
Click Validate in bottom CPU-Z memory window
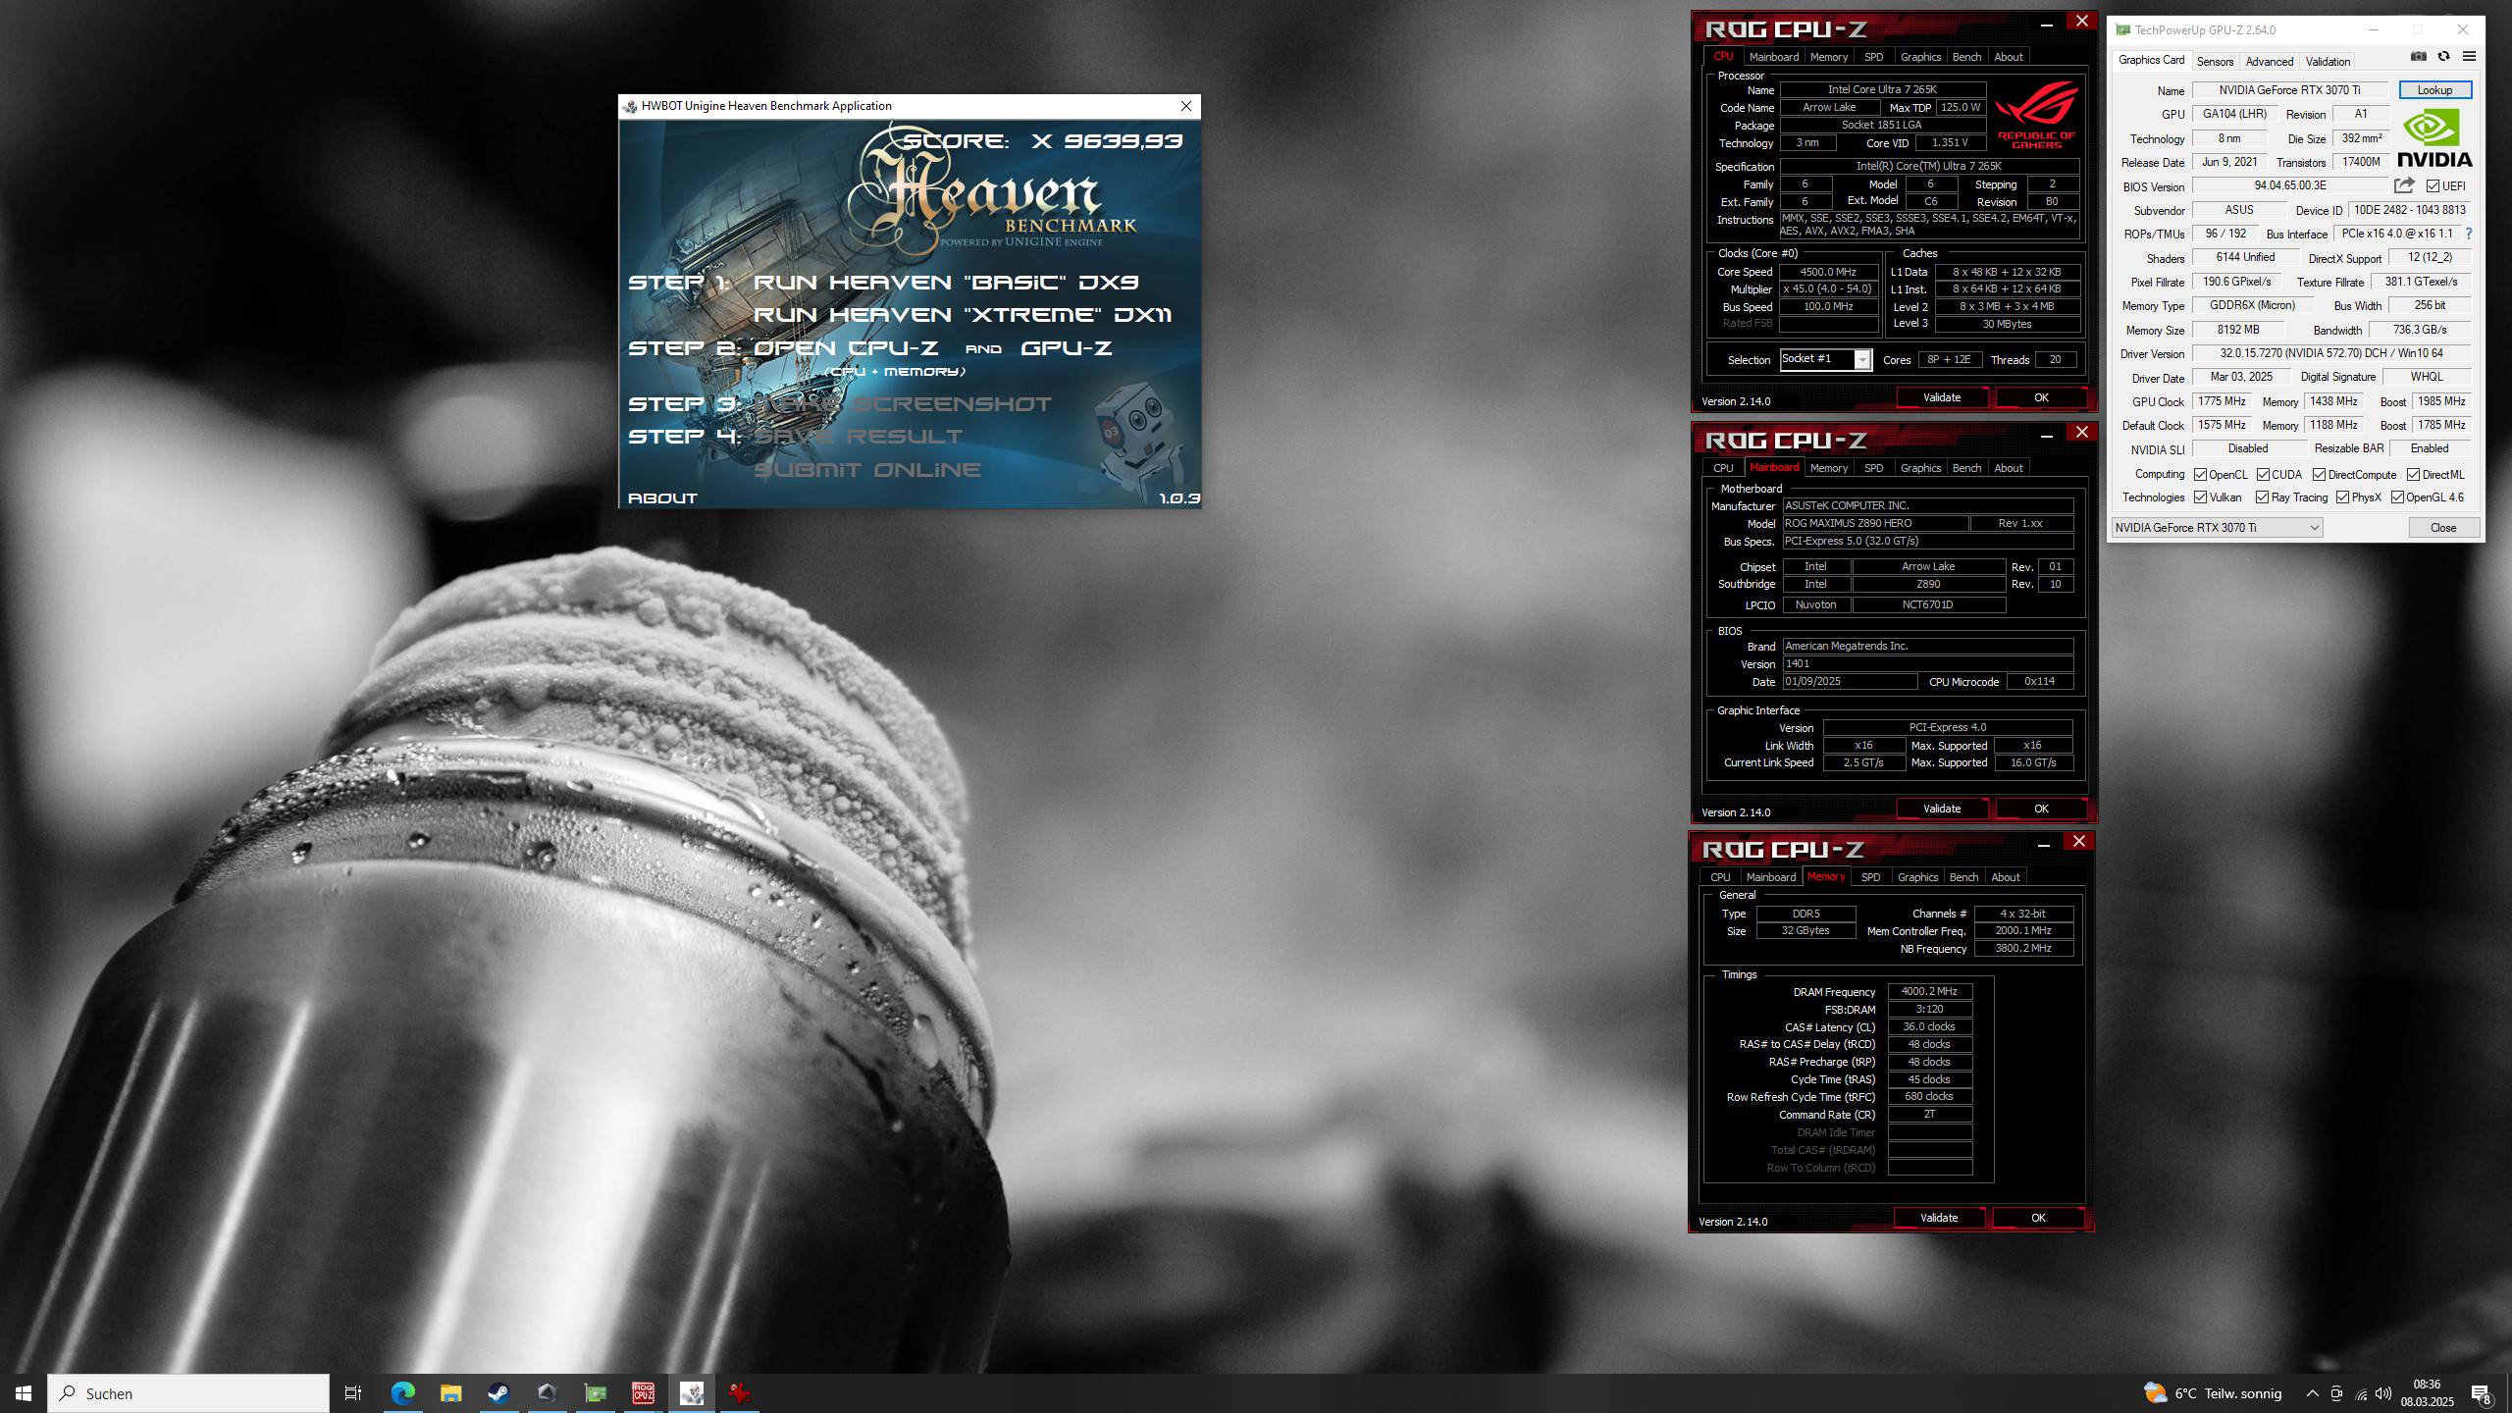[x=1938, y=1218]
